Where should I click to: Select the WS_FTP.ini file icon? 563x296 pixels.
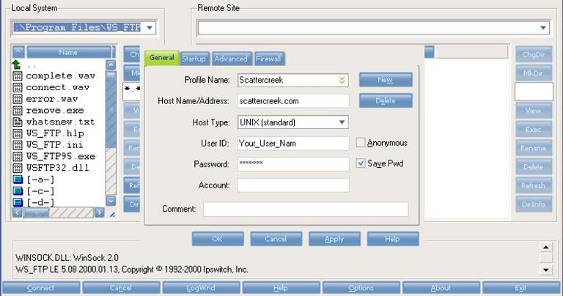pos(18,144)
